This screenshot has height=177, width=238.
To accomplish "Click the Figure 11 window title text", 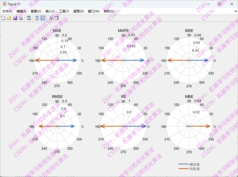I will point(14,4).
